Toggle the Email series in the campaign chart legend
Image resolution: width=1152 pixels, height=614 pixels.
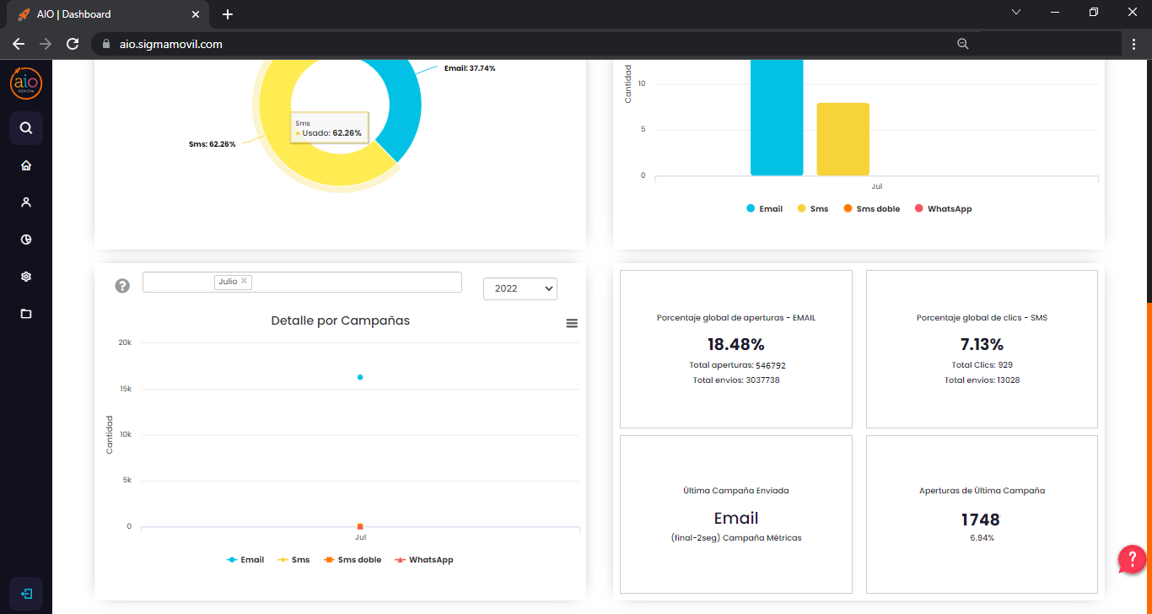[245, 559]
